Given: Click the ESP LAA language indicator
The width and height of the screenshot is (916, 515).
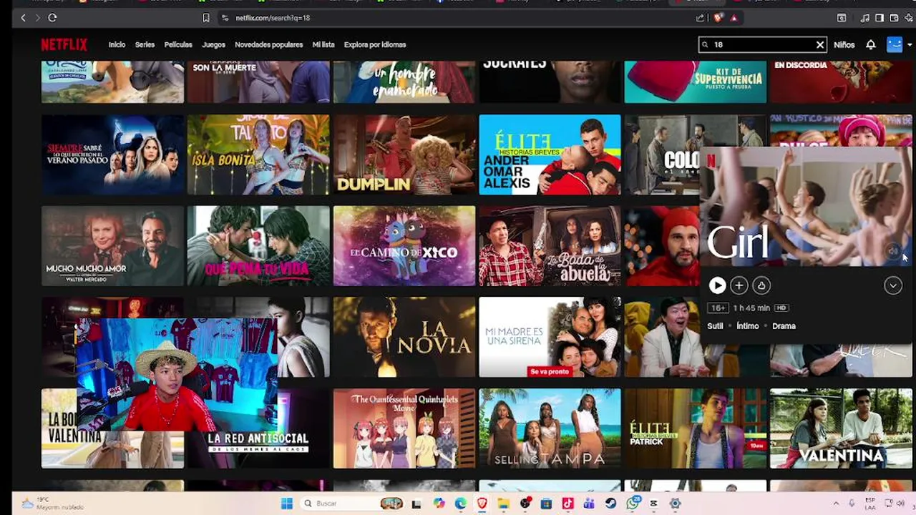Looking at the screenshot, I should click(x=870, y=504).
